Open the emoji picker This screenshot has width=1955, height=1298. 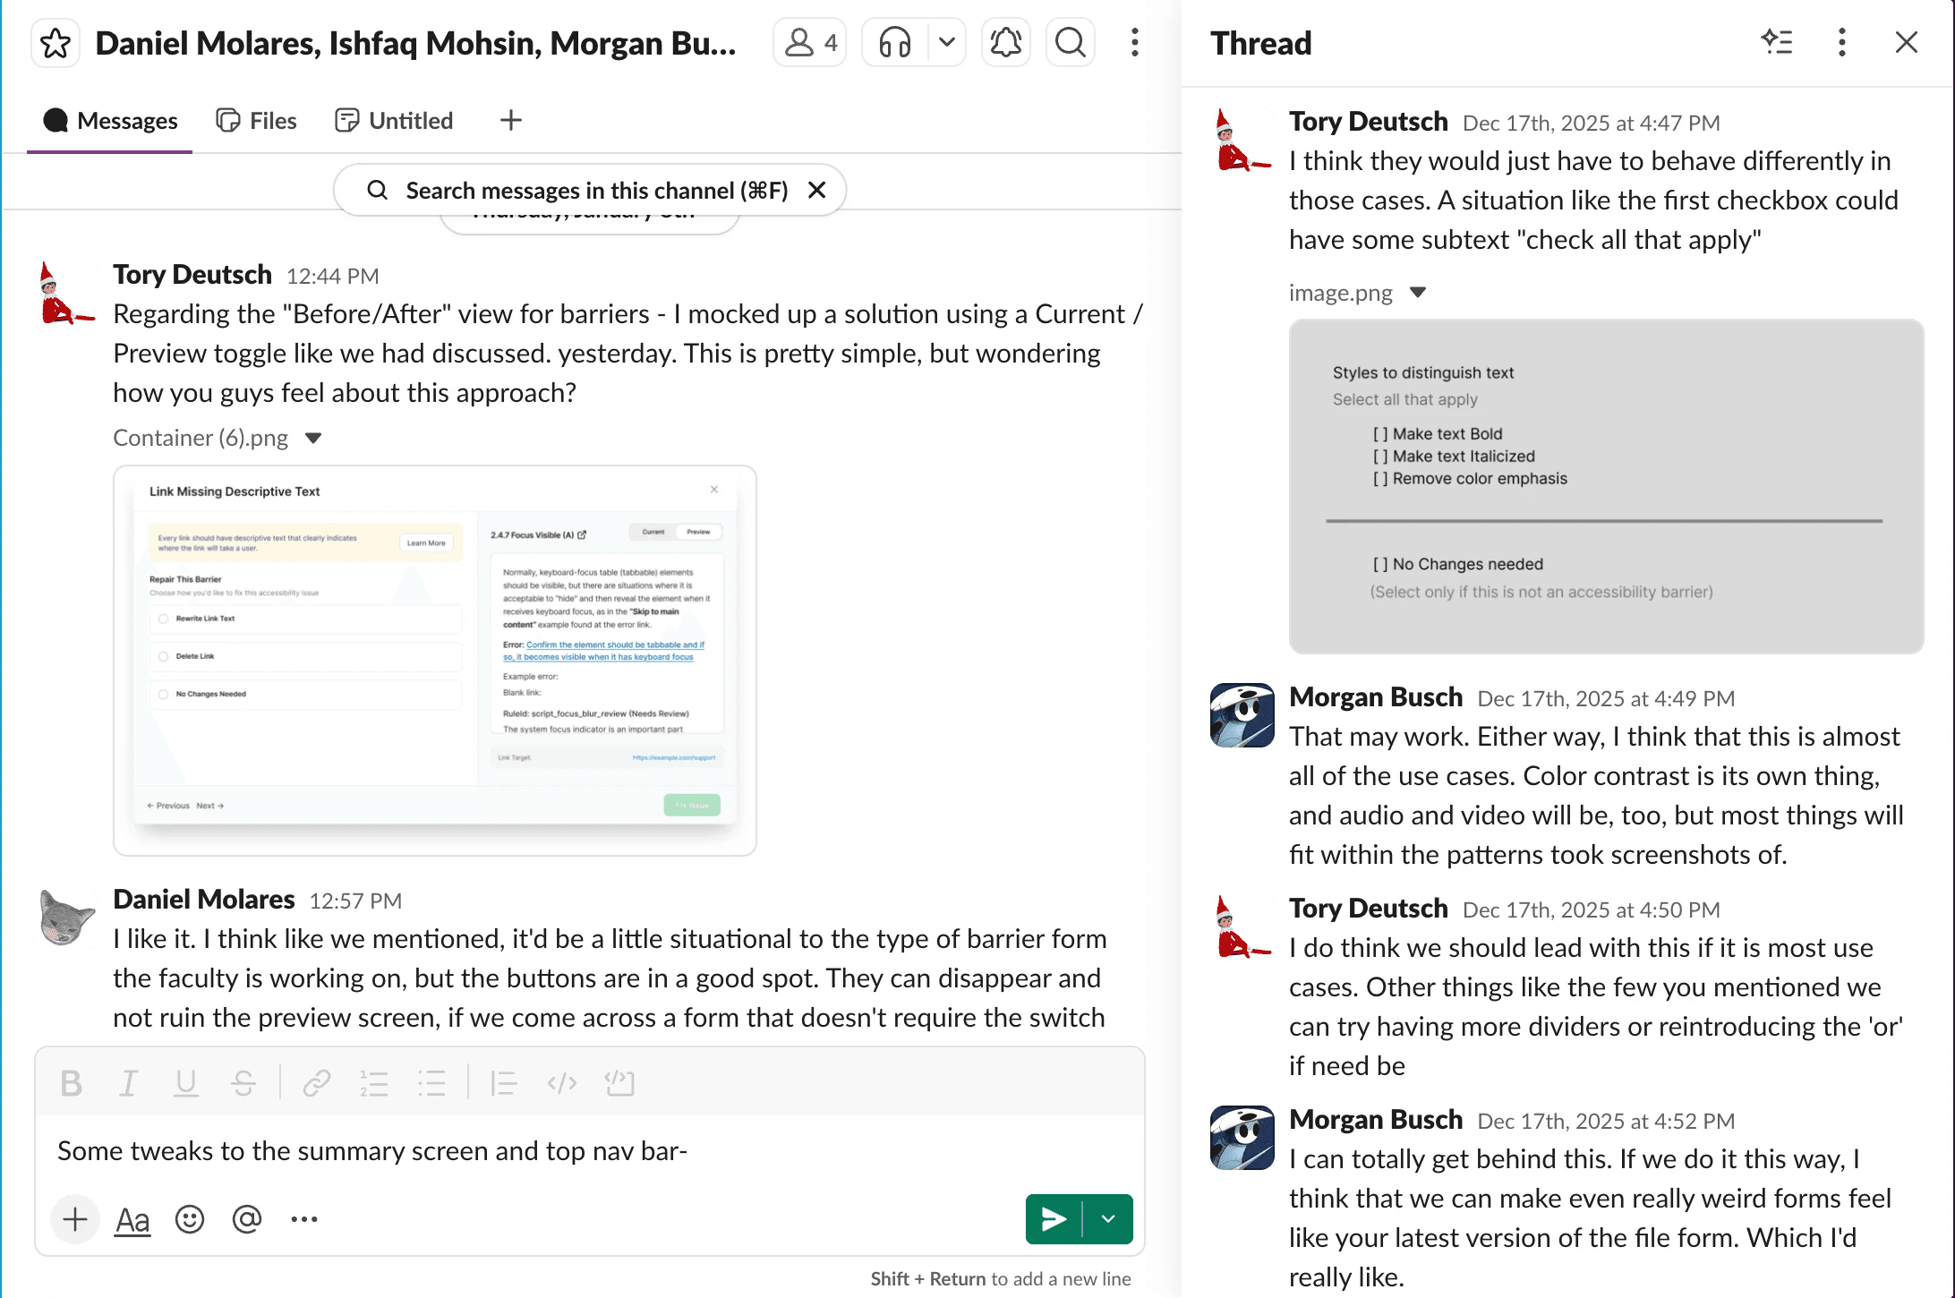click(x=190, y=1219)
